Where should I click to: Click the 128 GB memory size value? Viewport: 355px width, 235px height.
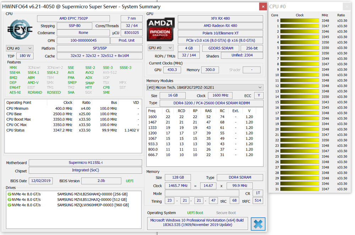[178, 177]
